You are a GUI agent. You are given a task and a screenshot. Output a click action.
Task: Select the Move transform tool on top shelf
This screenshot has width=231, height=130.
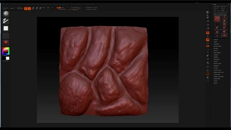click(x=33, y=8)
